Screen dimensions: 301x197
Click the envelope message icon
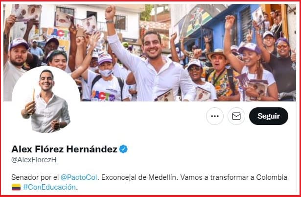point(236,116)
